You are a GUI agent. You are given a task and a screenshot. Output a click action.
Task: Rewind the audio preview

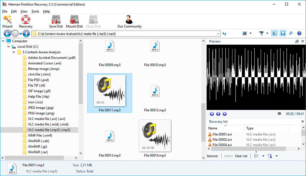(x=212, y=114)
